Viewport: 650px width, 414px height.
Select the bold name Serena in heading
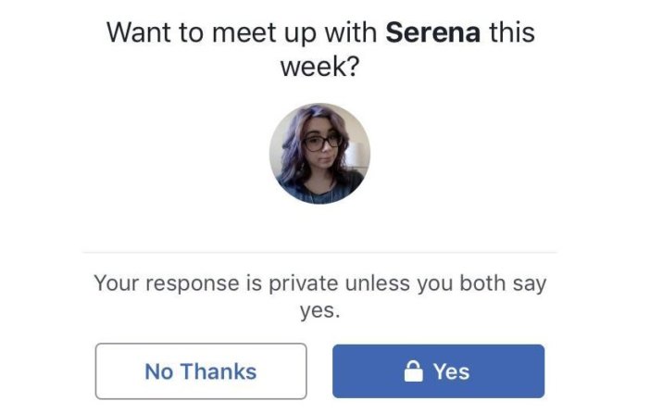pos(433,32)
